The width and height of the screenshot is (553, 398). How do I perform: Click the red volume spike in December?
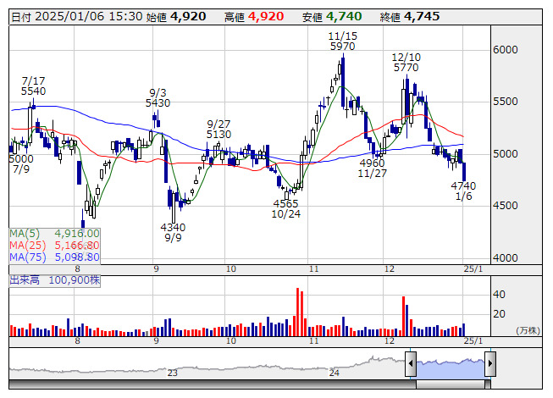coord(403,316)
